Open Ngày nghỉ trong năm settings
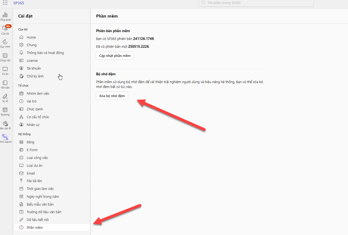Screen dimensions: 348x235 [x=43, y=197]
